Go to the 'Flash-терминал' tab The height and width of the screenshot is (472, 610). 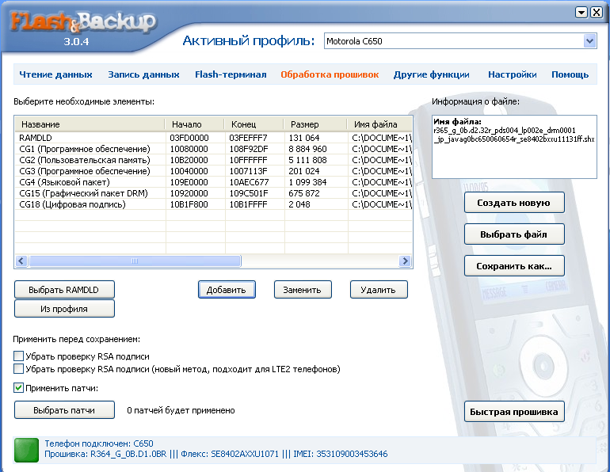pos(231,74)
